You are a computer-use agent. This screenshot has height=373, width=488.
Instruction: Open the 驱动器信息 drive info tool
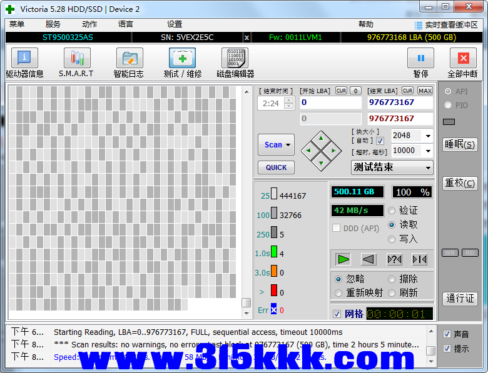24,58
